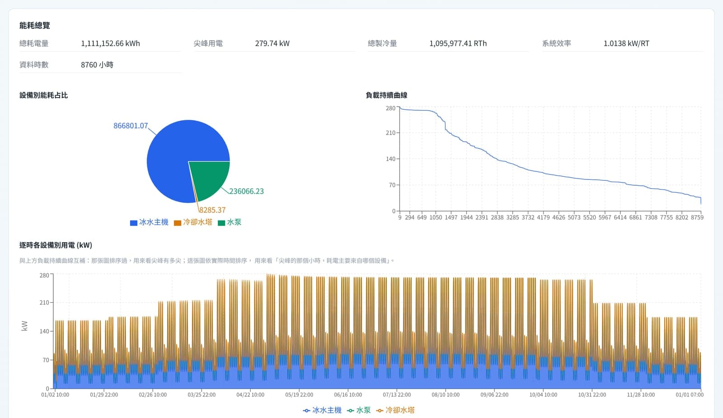This screenshot has height=418, width=723.
Task: Toggle 冰水主機 series in pie chart legend
Action: (x=149, y=222)
